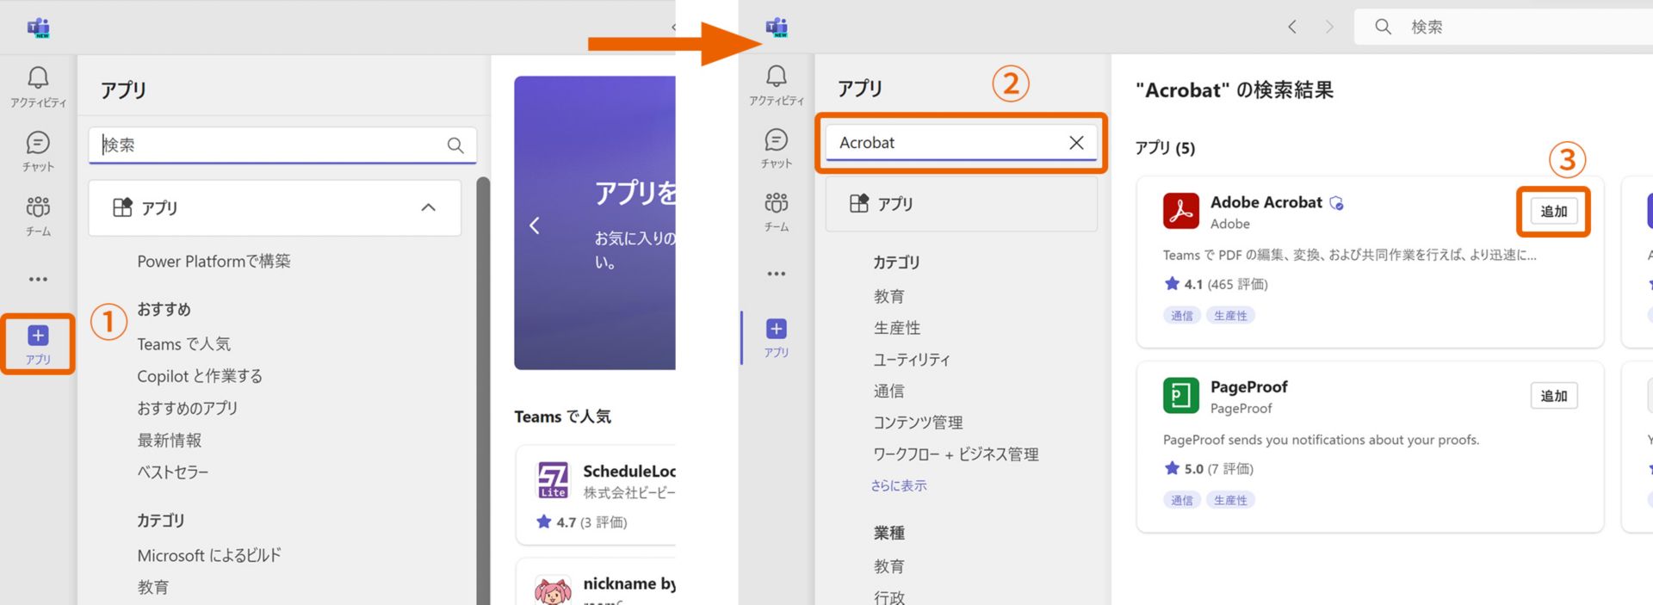Filter by ワークフロー + ビジネス管理 category

click(x=956, y=454)
